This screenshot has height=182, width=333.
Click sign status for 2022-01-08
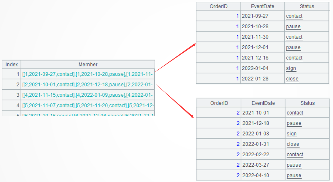point(291,134)
